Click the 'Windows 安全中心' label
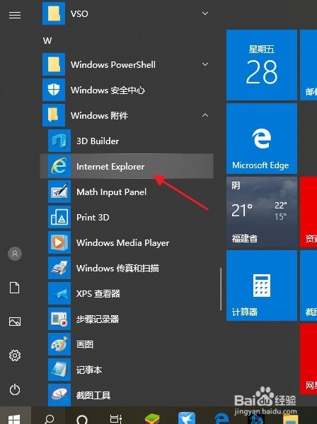 click(x=108, y=90)
